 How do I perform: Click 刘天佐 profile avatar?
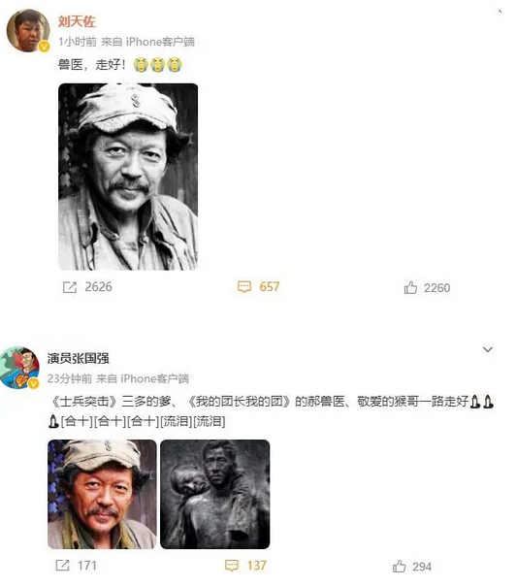(x=28, y=31)
